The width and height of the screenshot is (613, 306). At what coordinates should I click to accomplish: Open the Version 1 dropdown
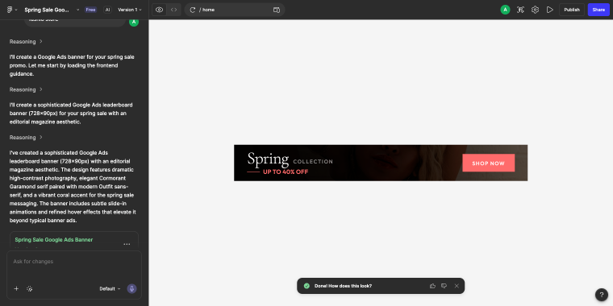pyautogui.click(x=130, y=10)
